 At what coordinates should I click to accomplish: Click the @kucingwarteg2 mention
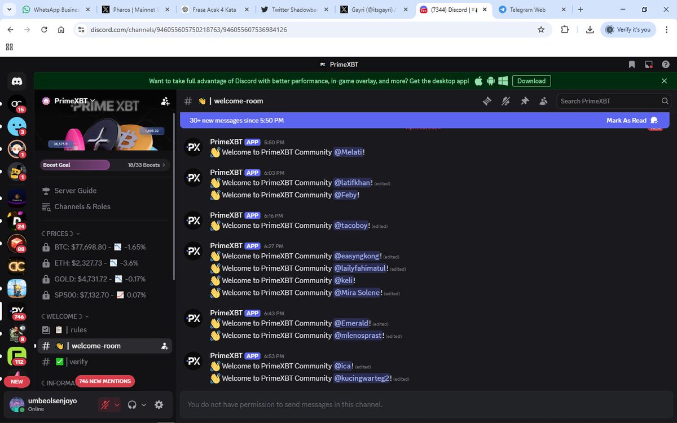(362, 378)
